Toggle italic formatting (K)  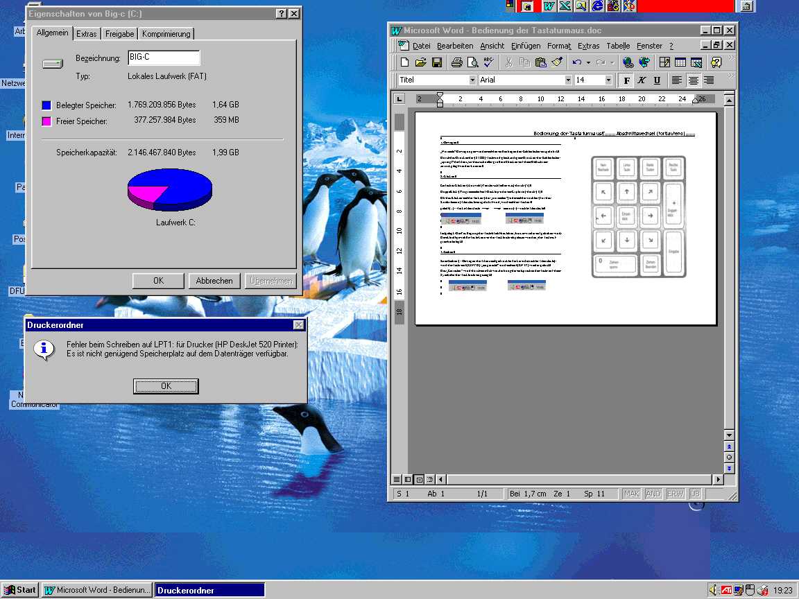pos(642,80)
